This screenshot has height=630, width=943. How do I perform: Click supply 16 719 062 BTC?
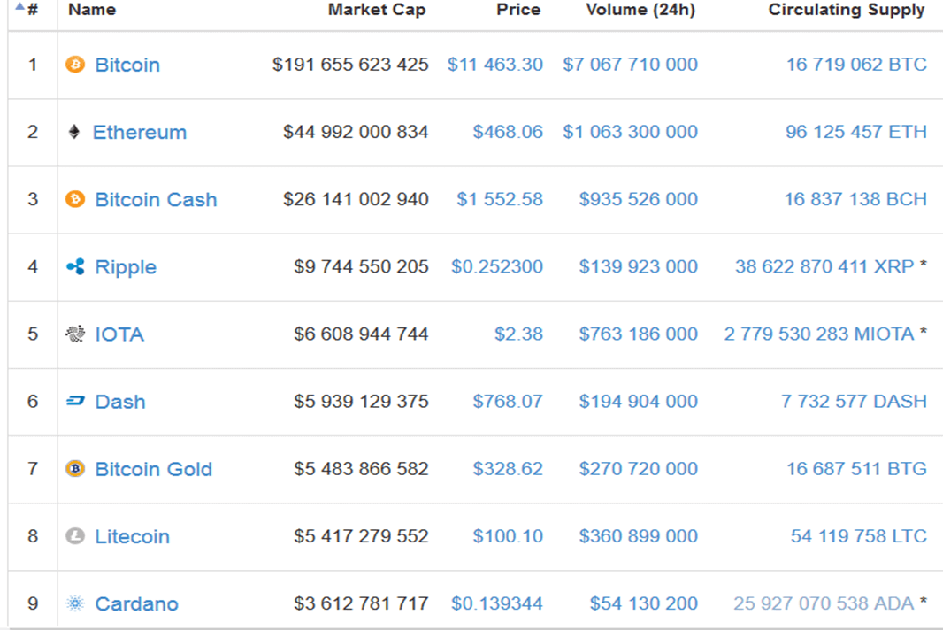[x=856, y=65]
